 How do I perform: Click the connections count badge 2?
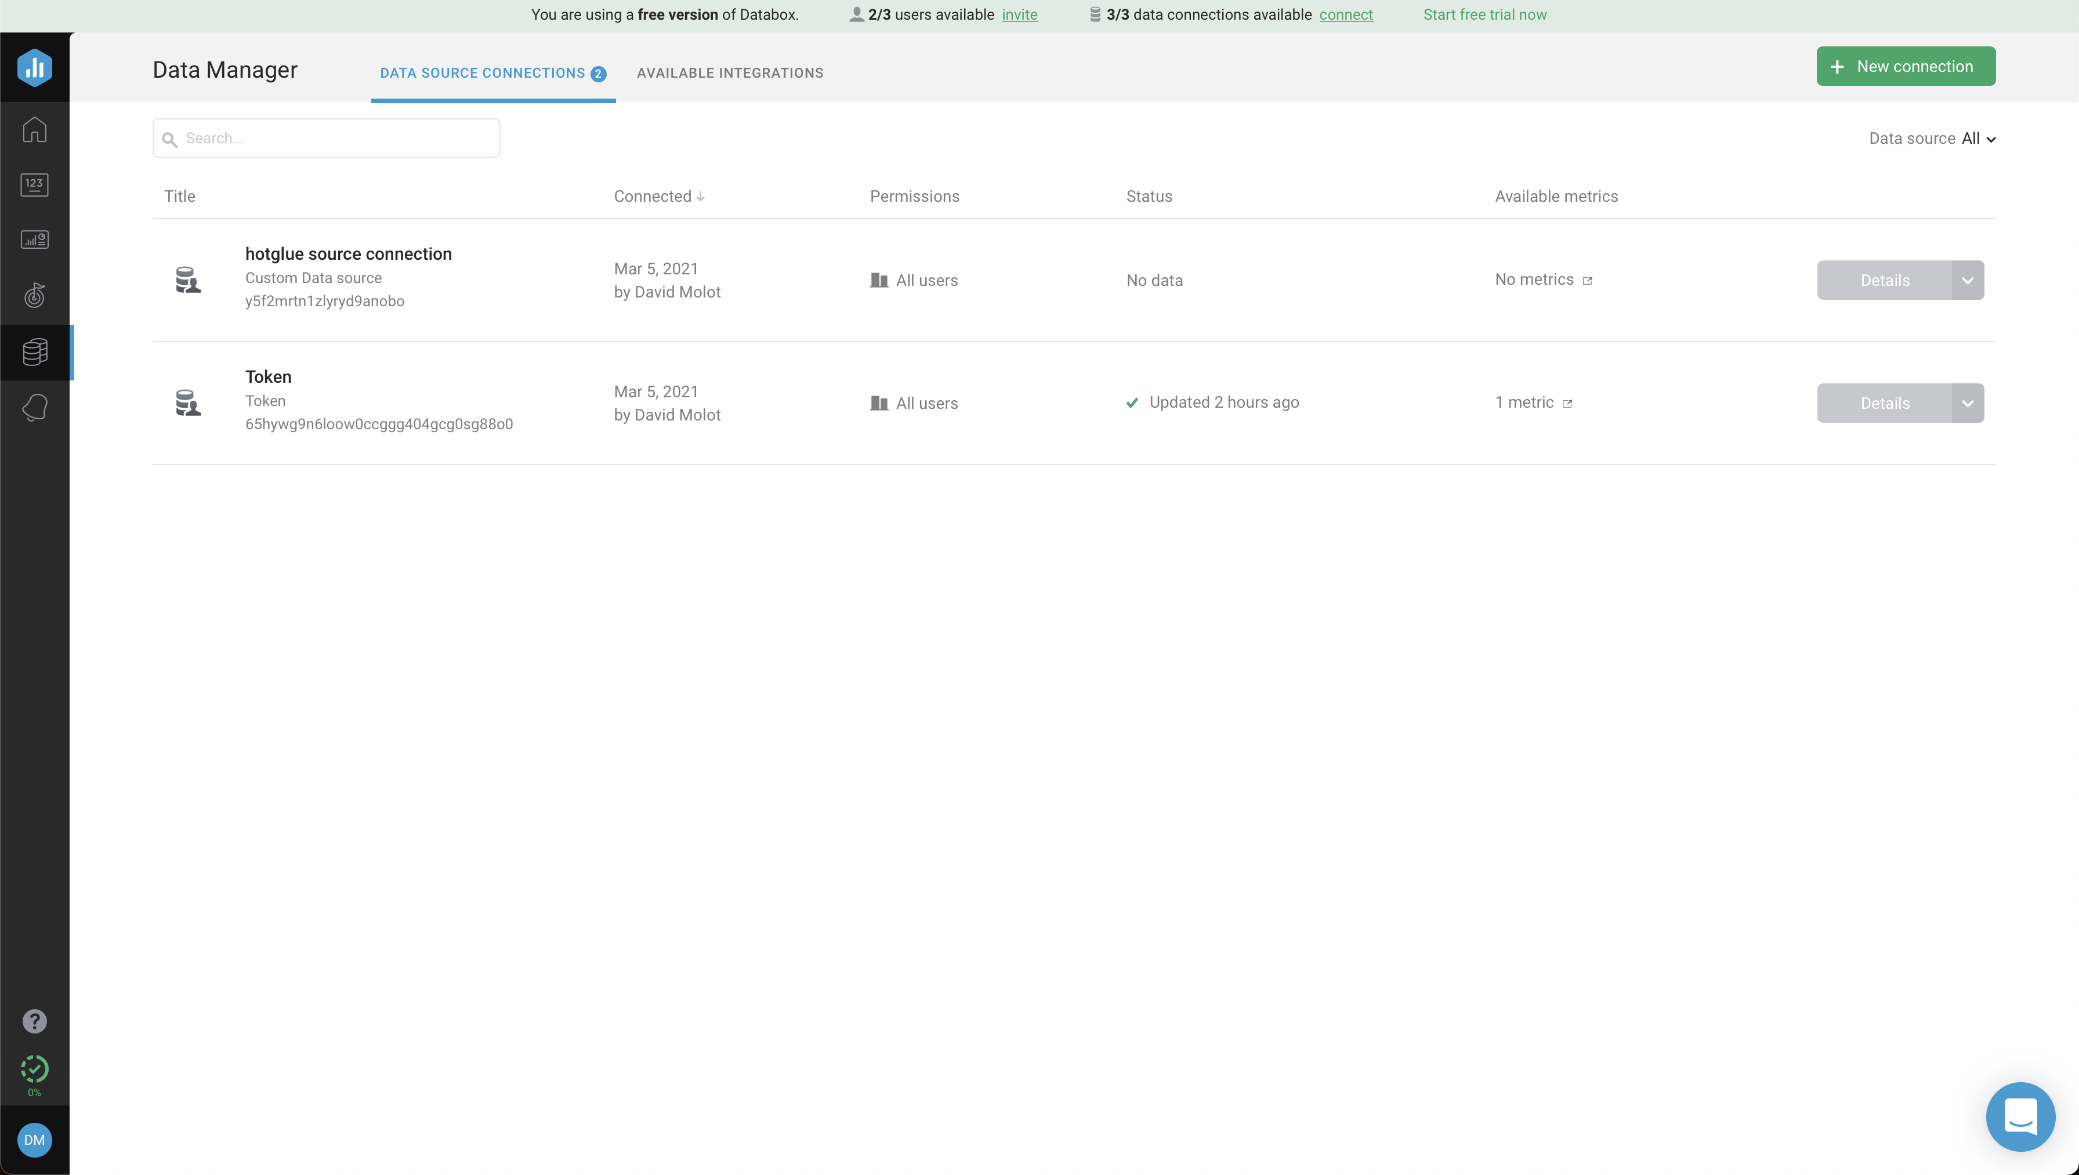pyautogui.click(x=598, y=74)
